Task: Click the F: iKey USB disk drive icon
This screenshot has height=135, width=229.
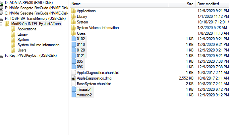Action: click(x=2, y=56)
